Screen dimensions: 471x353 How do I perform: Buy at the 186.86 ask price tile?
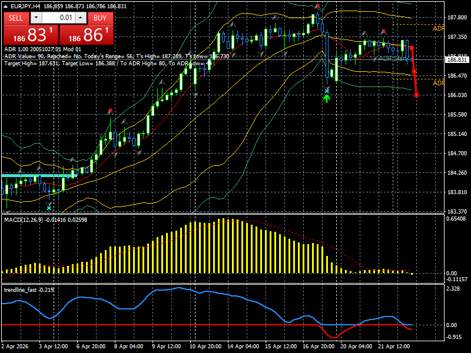(x=87, y=35)
